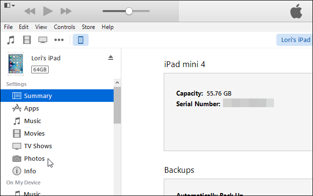This screenshot has width=313, height=196.
Task: Open Apps in the sidebar
Action: pos(31,109)
